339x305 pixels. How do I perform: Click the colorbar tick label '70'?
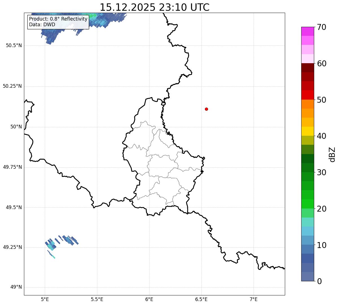(322, 27)
